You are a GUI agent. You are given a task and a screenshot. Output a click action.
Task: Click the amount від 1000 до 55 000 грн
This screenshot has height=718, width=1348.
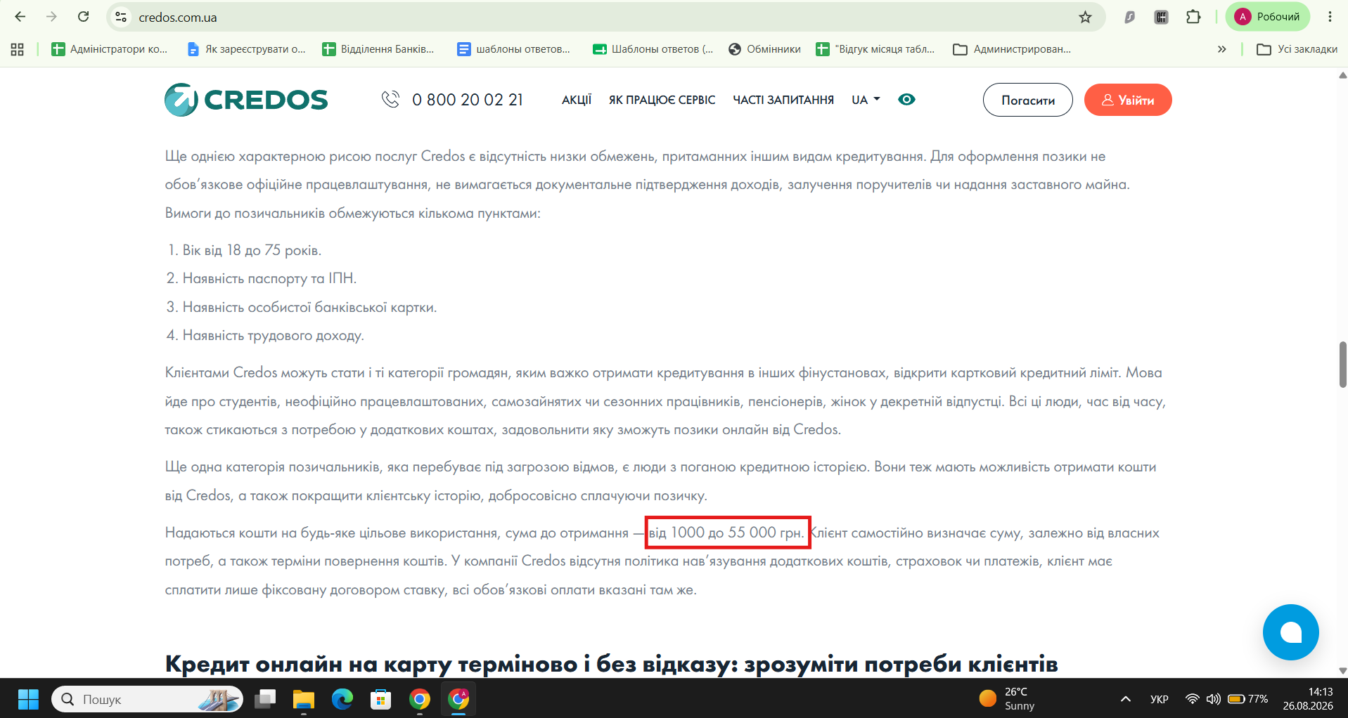click(x=726, y=533)
